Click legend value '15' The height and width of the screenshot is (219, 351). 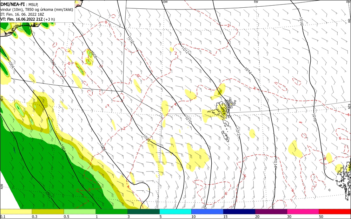coord(225,217)
